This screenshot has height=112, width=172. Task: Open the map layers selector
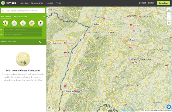169,23
